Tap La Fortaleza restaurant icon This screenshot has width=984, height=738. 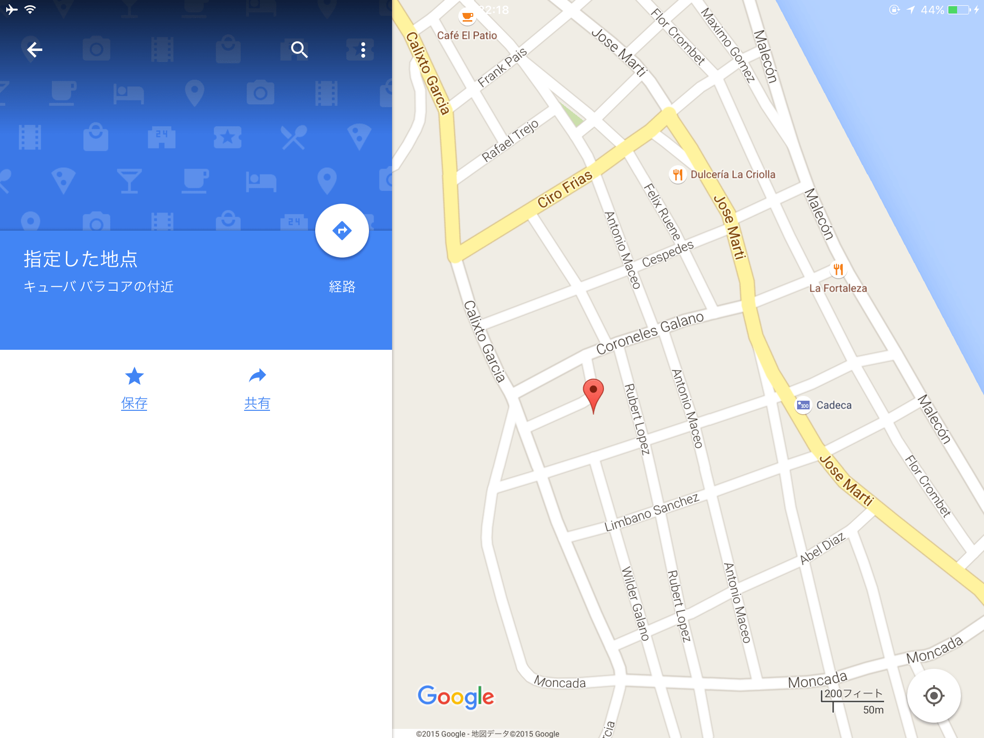pyautogui.click(x=838, y=270)
